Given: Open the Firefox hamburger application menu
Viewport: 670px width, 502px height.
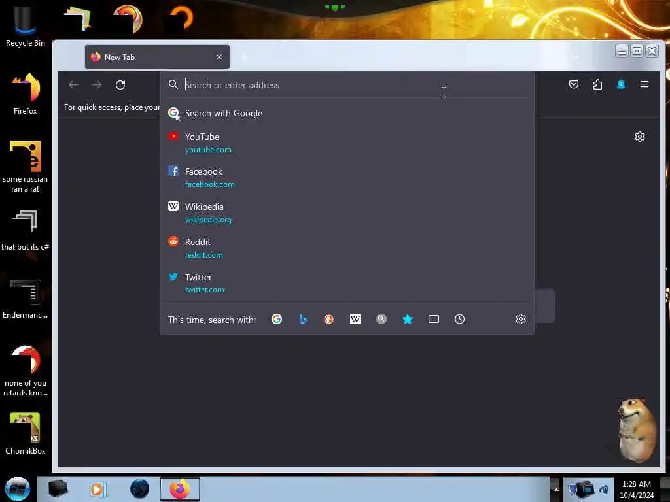Looking at the screenshot, I should pos(644,84).
